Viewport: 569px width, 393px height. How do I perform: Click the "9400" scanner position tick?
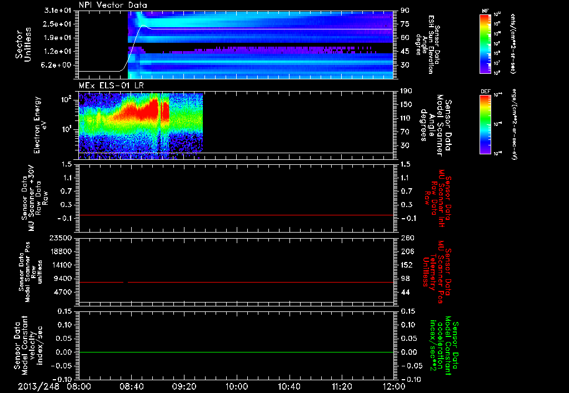click(x=63, y=279)
